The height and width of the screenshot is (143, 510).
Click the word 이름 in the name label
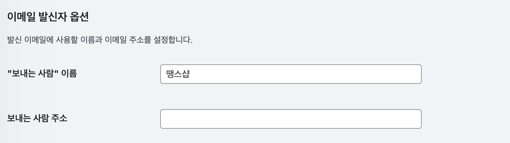(69, 73)
